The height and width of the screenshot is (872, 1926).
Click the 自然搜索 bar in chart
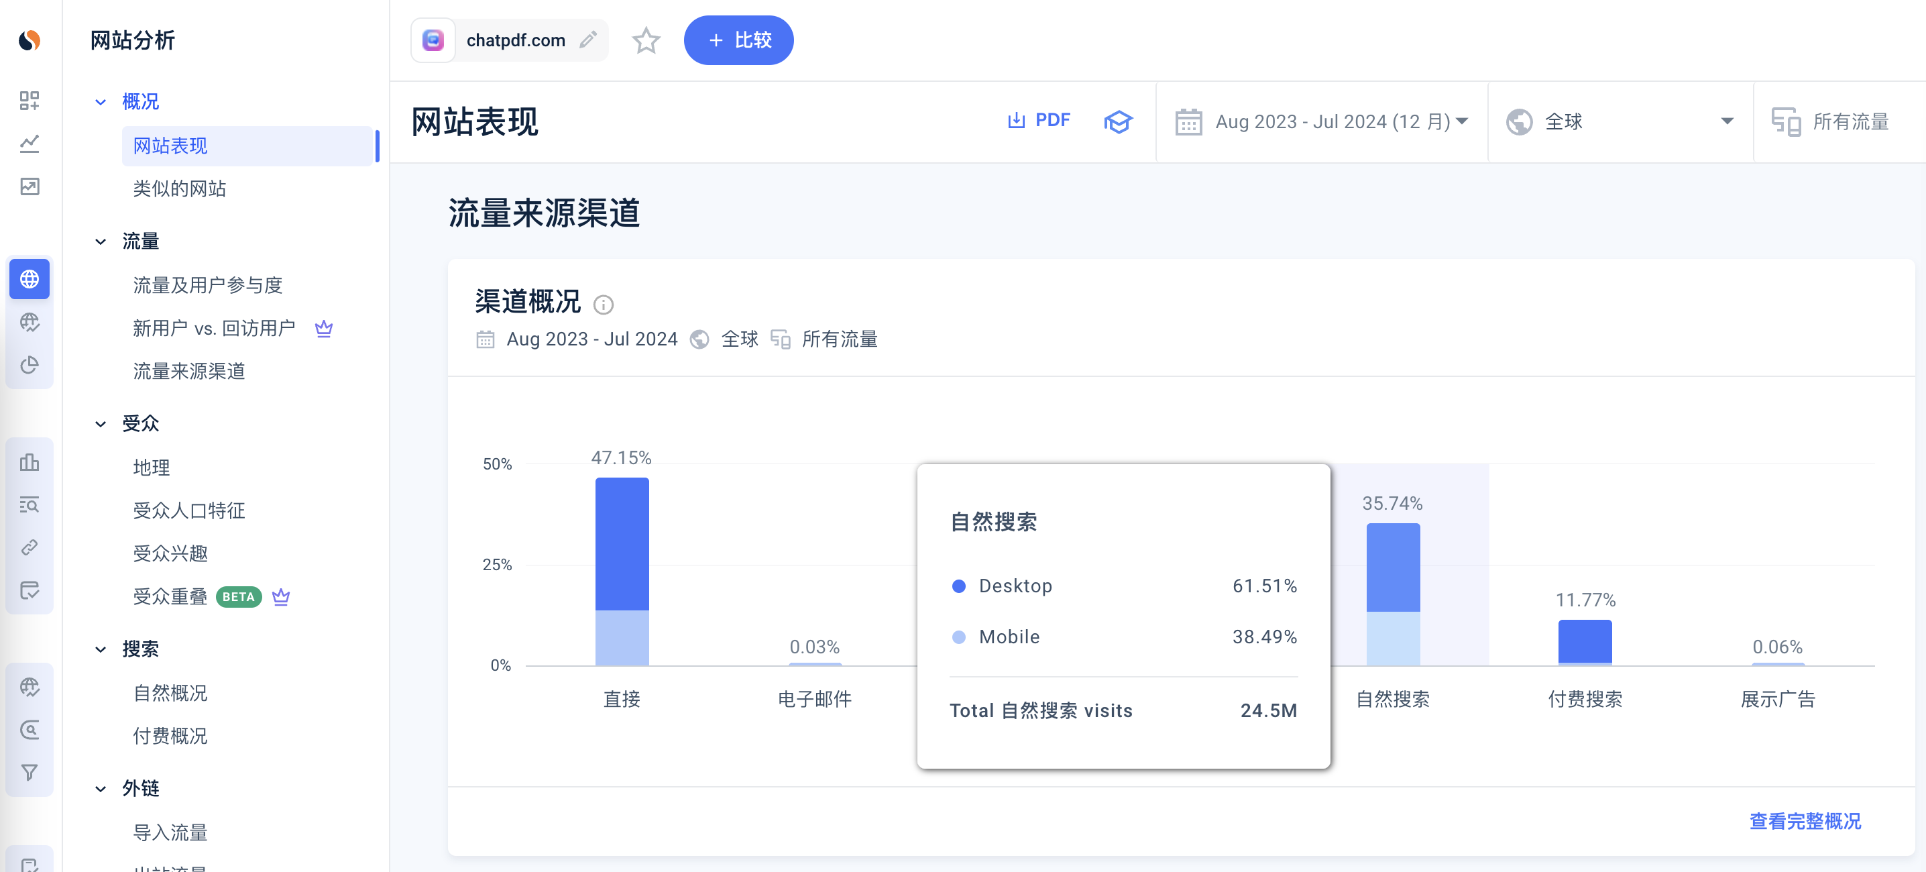click(1392, 594)
